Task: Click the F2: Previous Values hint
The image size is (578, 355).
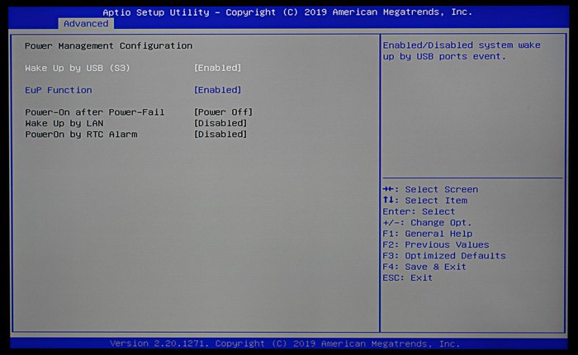Action: click(x=436, y=244)
